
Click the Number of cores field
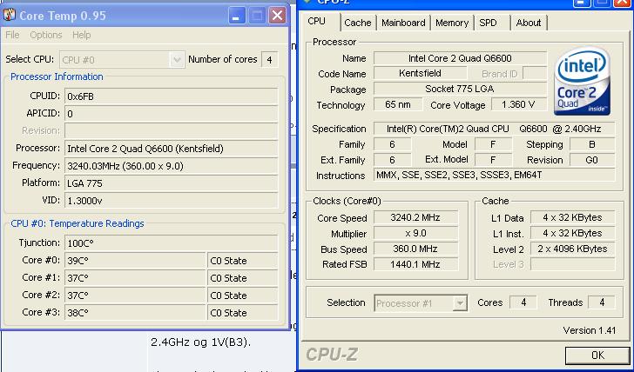coord(270,60)
